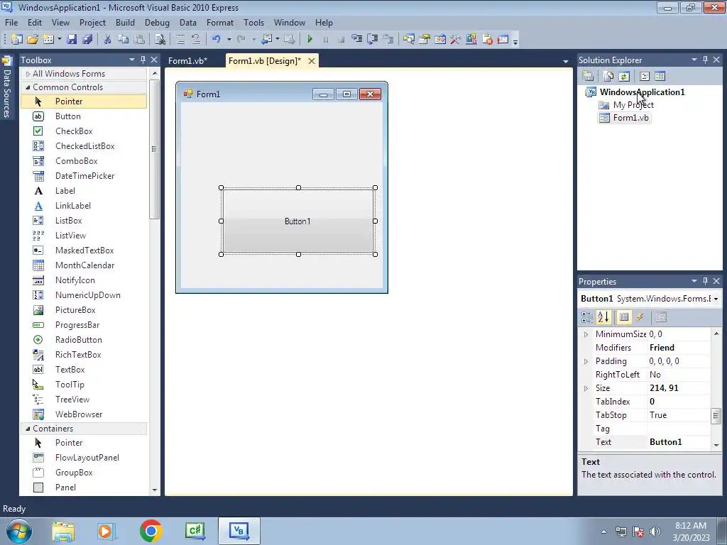Click the Open File folder icon
This screenshot has width=727, height=545.
click(x=33, y=40)
